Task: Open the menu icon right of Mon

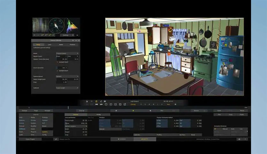Action: (175, 104)
